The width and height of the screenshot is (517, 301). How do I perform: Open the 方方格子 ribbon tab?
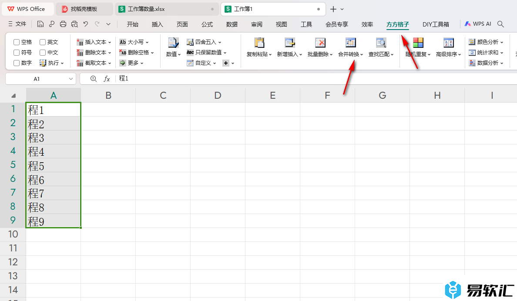point(398,24)
